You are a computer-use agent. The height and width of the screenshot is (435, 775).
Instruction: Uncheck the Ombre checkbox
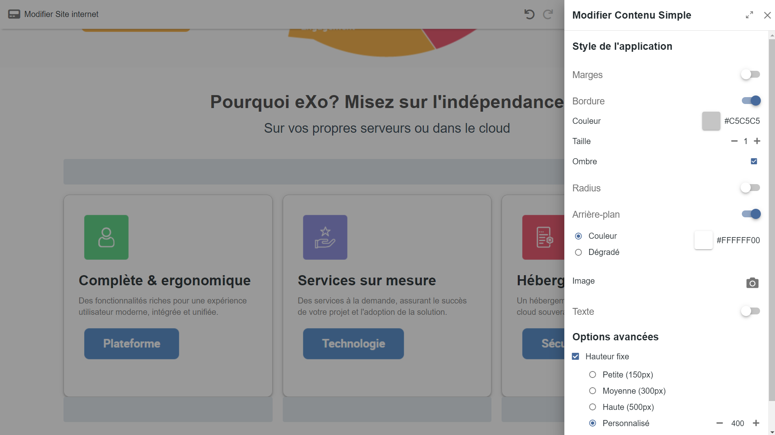tap(754, 161)
